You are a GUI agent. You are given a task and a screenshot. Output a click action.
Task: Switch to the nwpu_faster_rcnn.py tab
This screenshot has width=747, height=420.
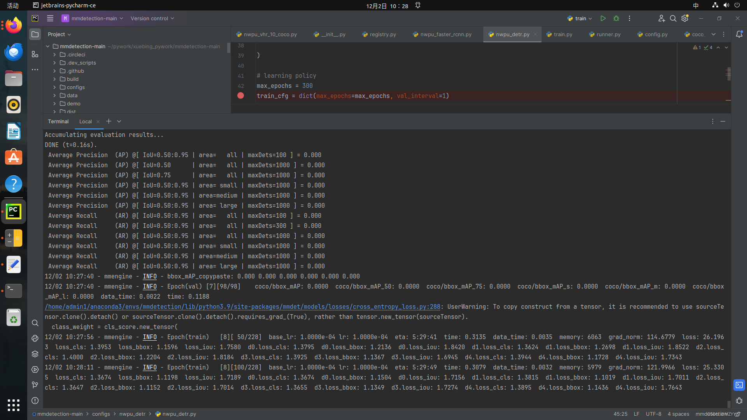tap(445, 34)
